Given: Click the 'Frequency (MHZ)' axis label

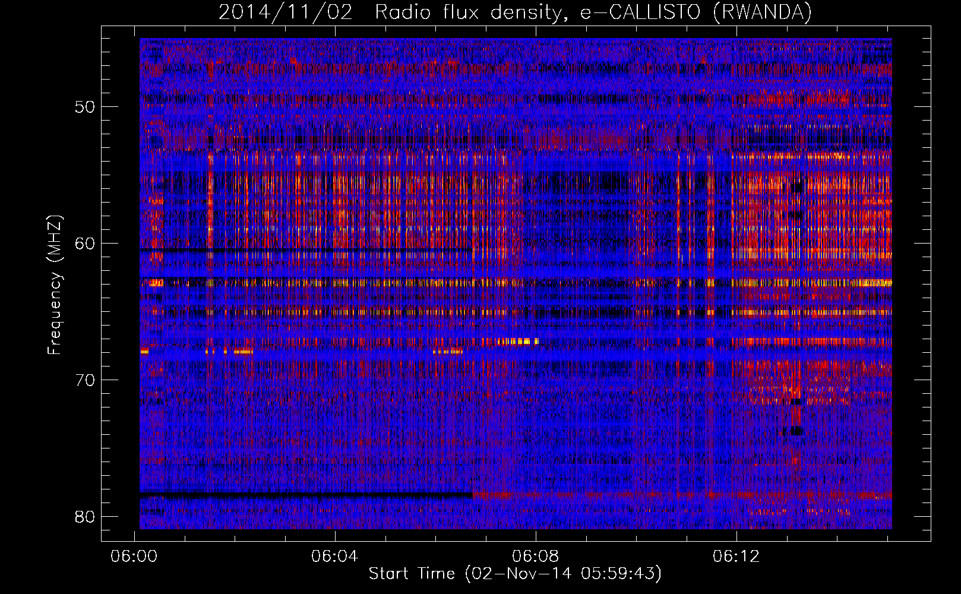Looking at the screenshot, I should tap(55, 285).
